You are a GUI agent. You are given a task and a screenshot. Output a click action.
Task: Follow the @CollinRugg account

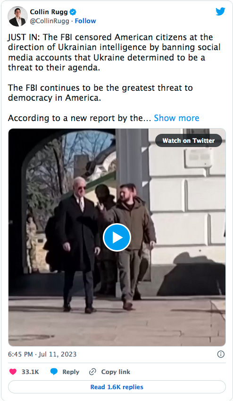(85, 21)
